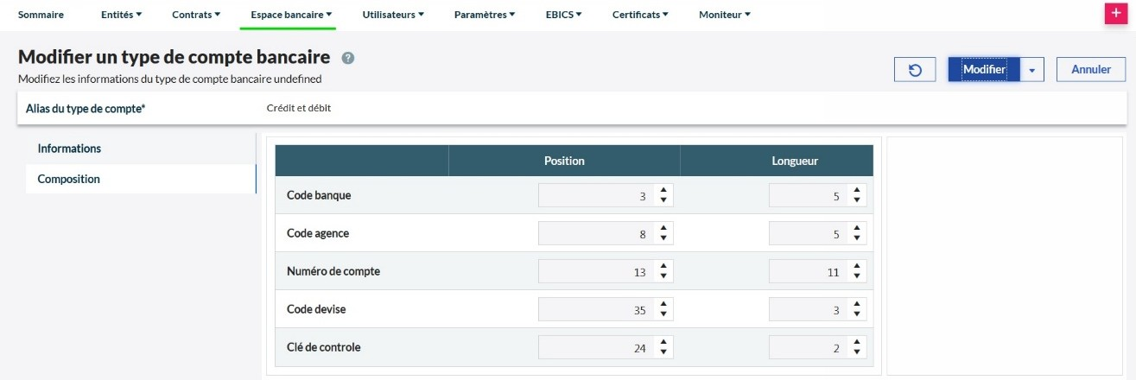Go to the Sommaire page
Screen dimensions: 1136x380
coord(41,15)
